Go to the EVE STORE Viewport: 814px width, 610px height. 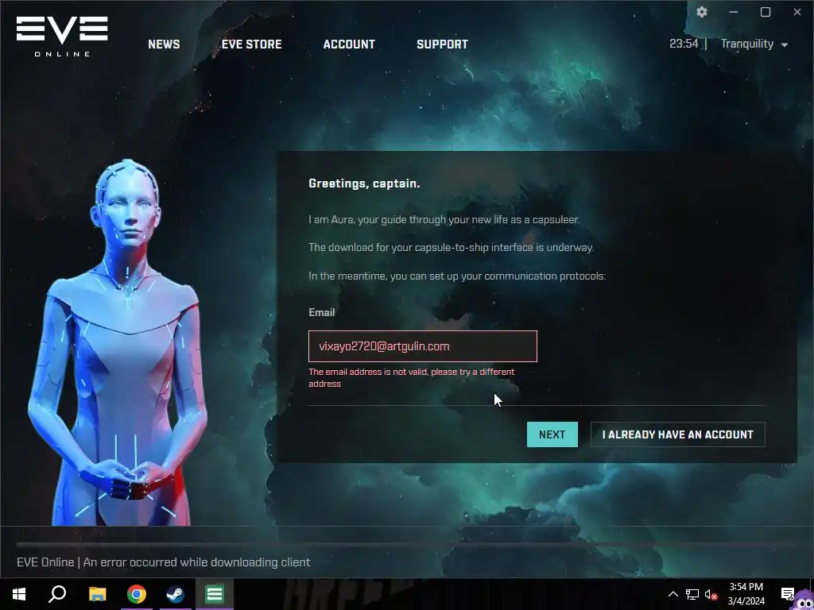[x=251, y=44]
